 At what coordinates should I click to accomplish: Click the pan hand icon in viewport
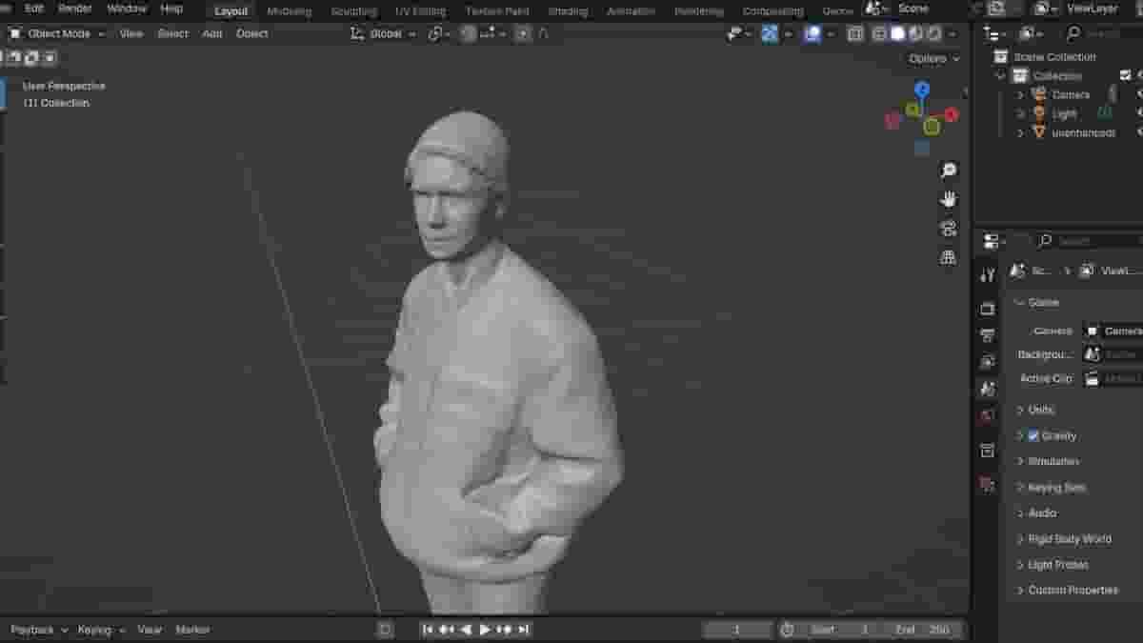(x=946, y=198)
